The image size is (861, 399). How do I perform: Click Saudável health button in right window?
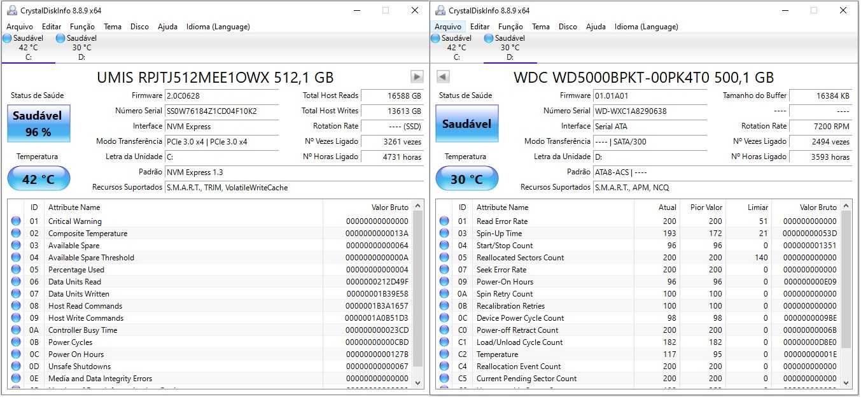pos(466,123)
